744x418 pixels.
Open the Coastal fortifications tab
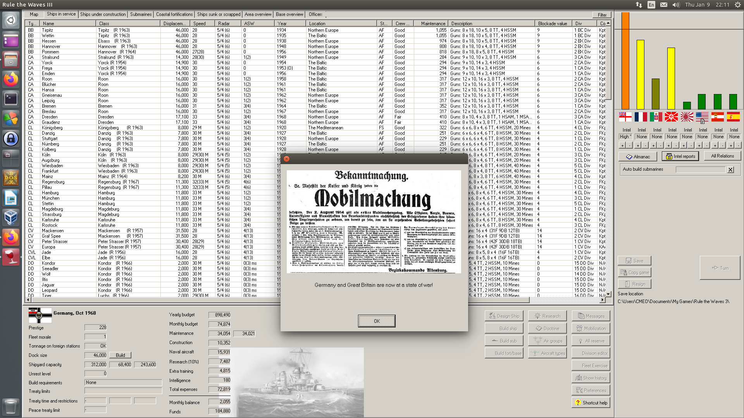174,14
